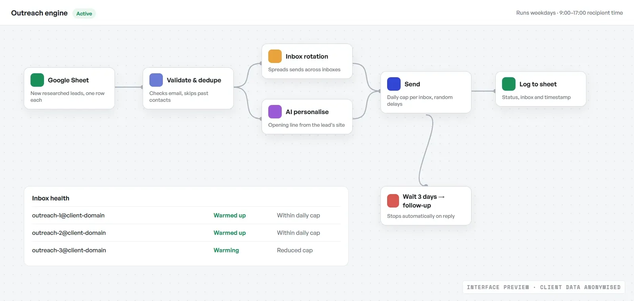The image size is (634, 301).
Task: Click 'Stops automatically on reply' text
Action: pyautogui.click(x=421, y=216)
